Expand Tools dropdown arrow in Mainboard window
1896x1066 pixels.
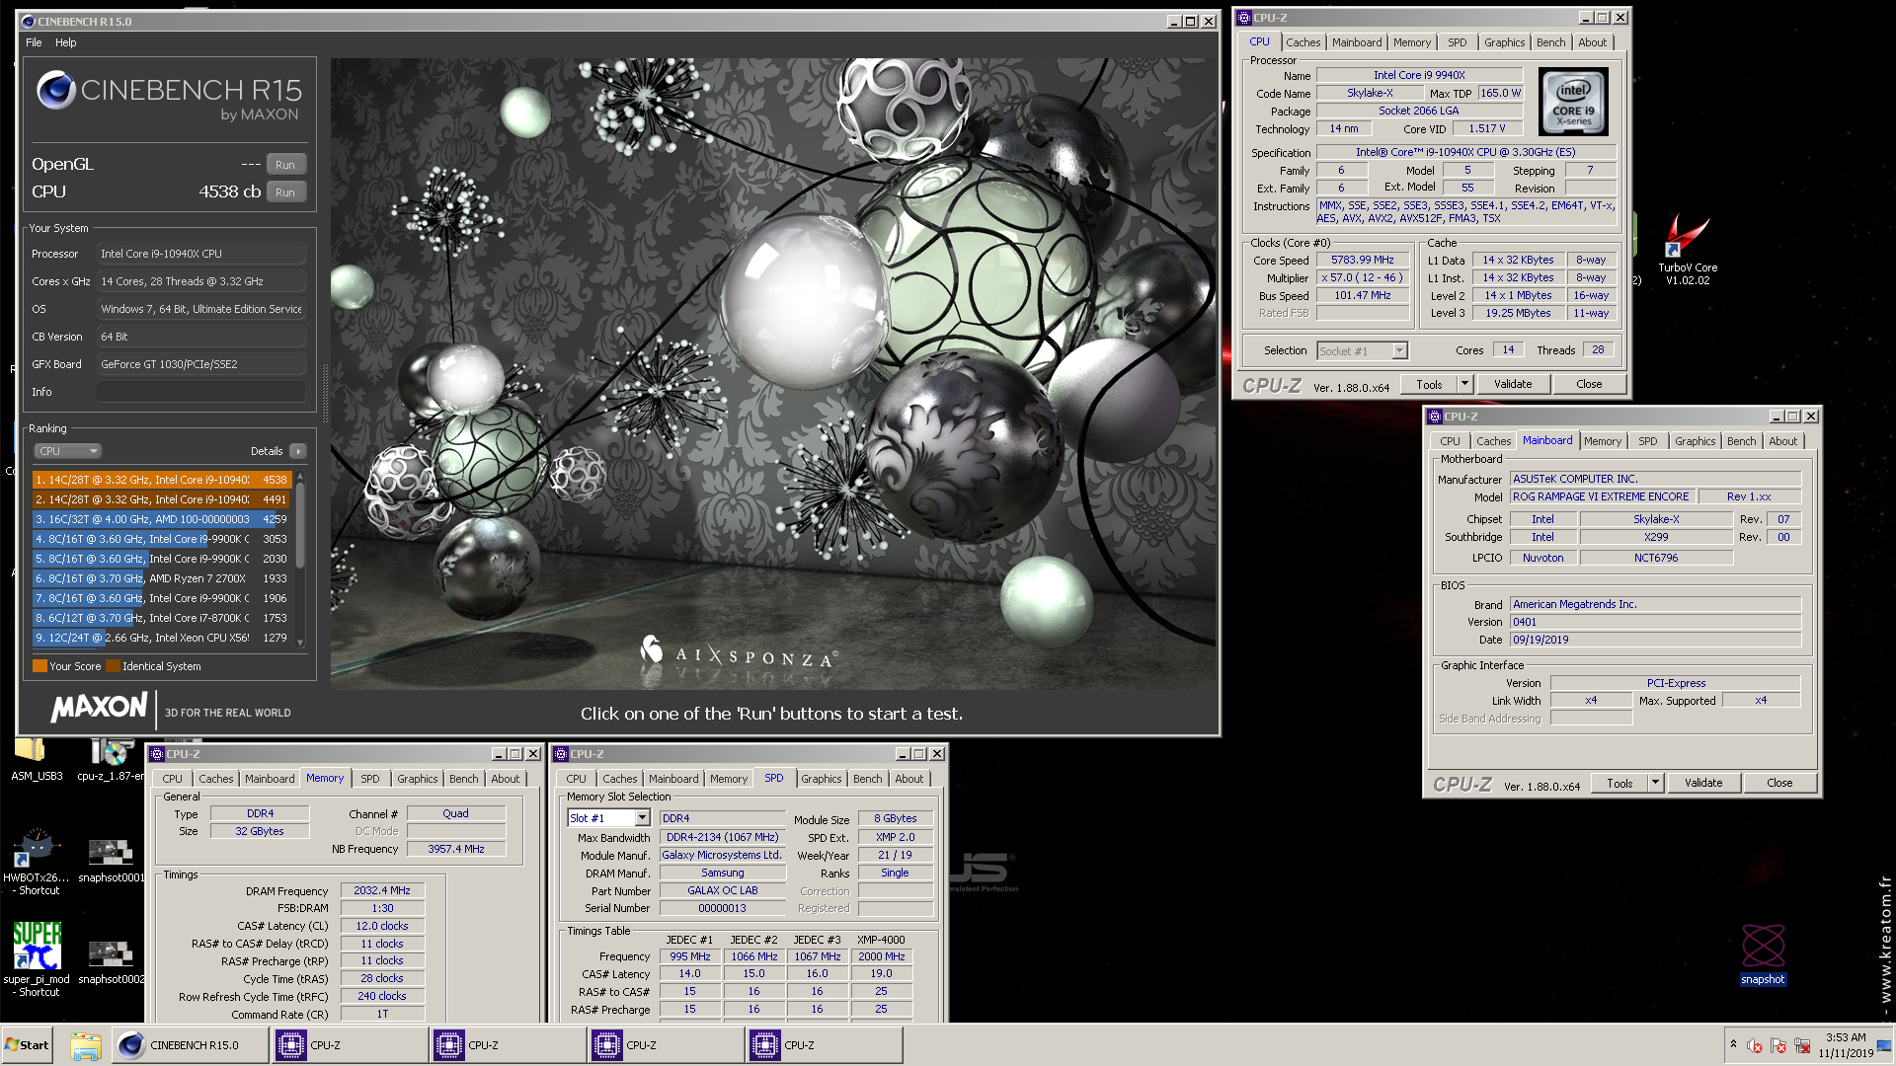tap(1655, 783)
